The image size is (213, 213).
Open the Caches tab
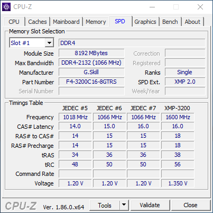[x=38, y=22]
